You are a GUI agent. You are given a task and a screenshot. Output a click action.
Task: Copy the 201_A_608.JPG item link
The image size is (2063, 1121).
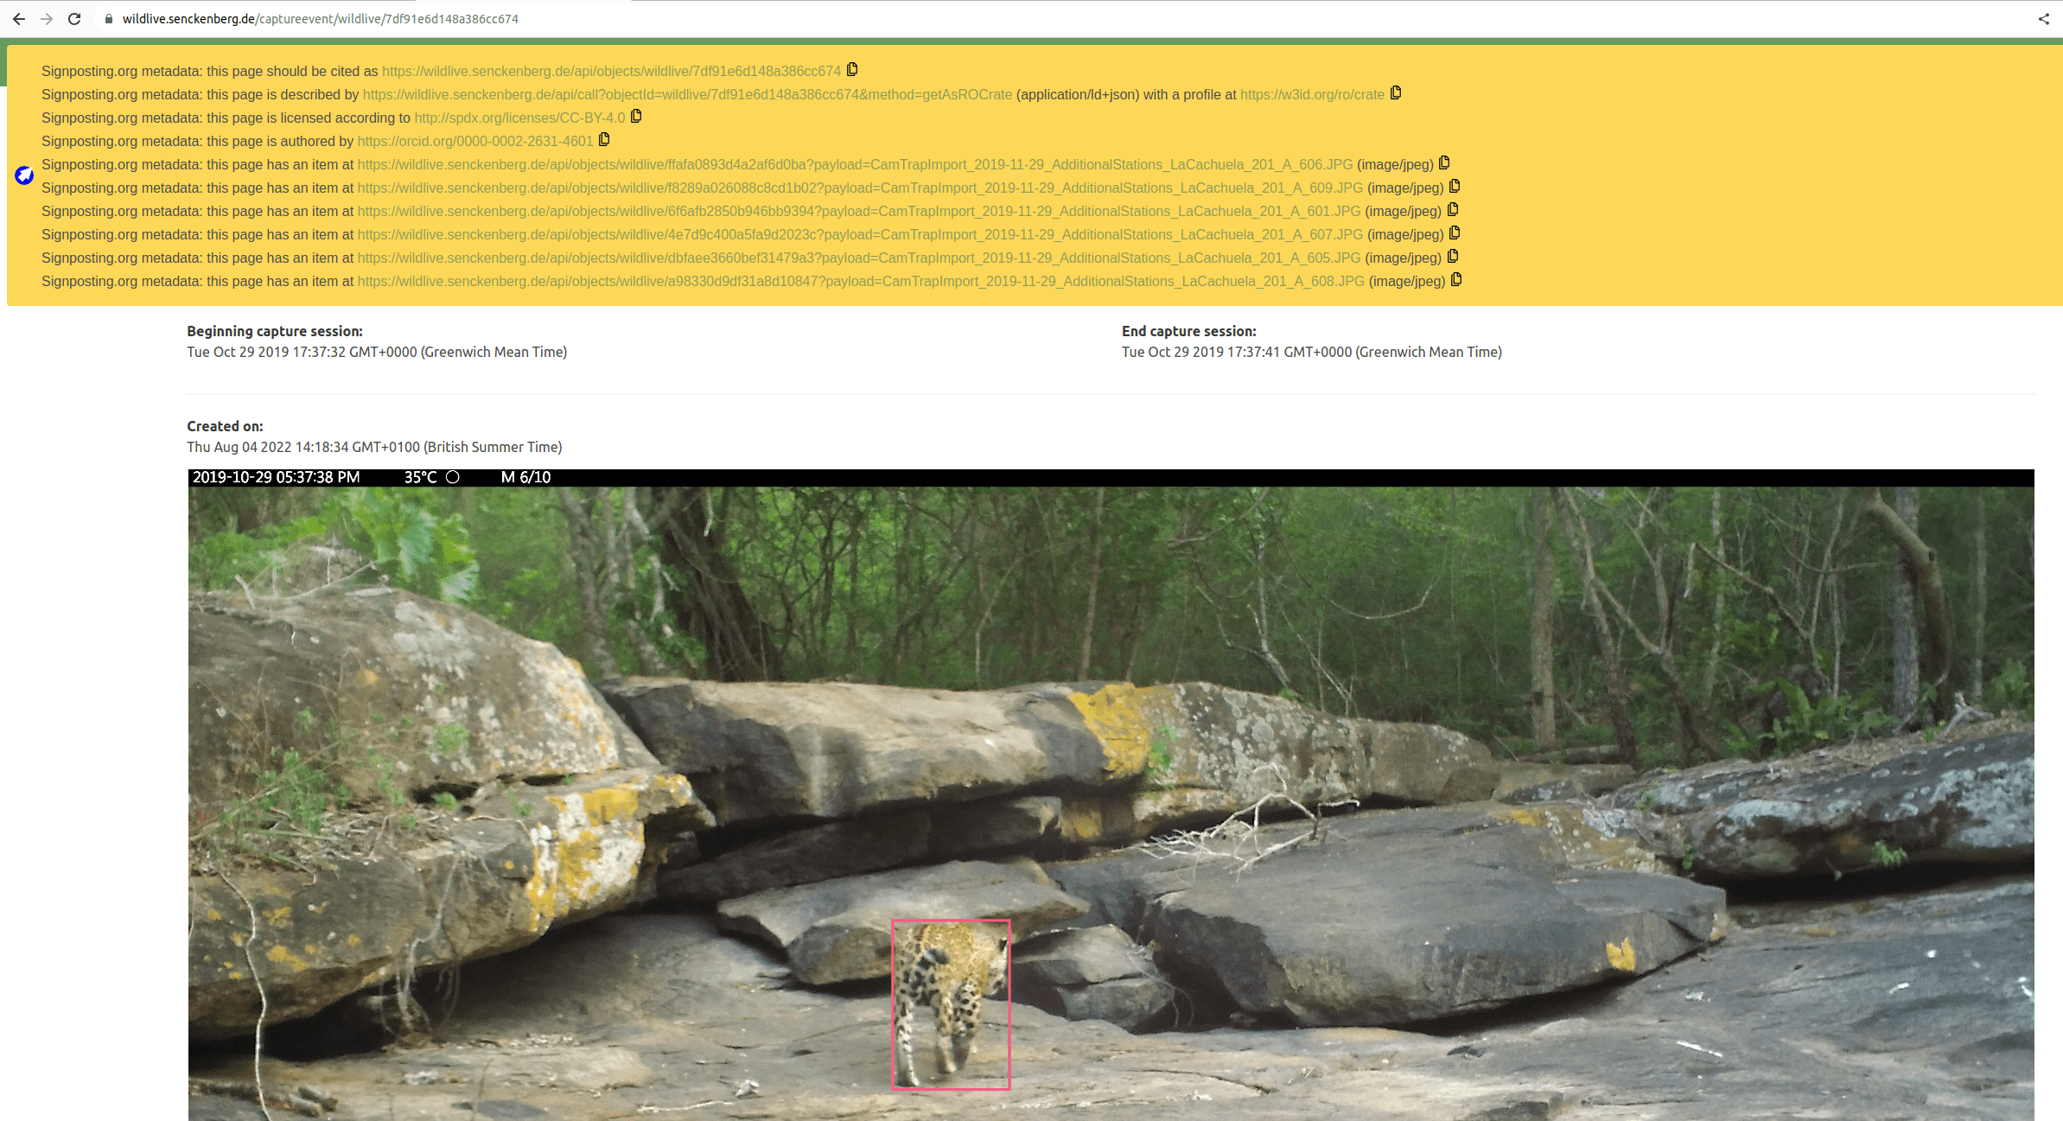(1456, 280)
